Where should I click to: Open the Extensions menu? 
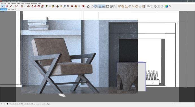click(34, 3)
